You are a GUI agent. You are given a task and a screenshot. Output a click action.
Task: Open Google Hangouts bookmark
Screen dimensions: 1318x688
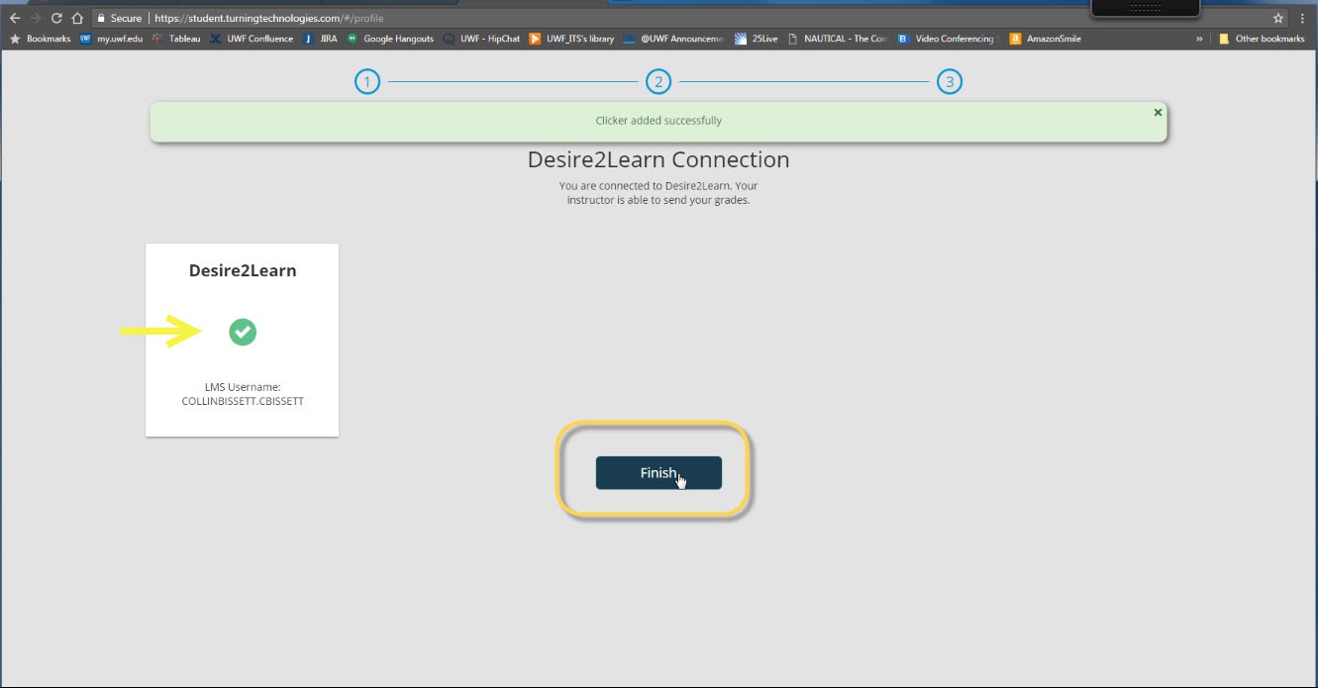(x=390, y=39)
